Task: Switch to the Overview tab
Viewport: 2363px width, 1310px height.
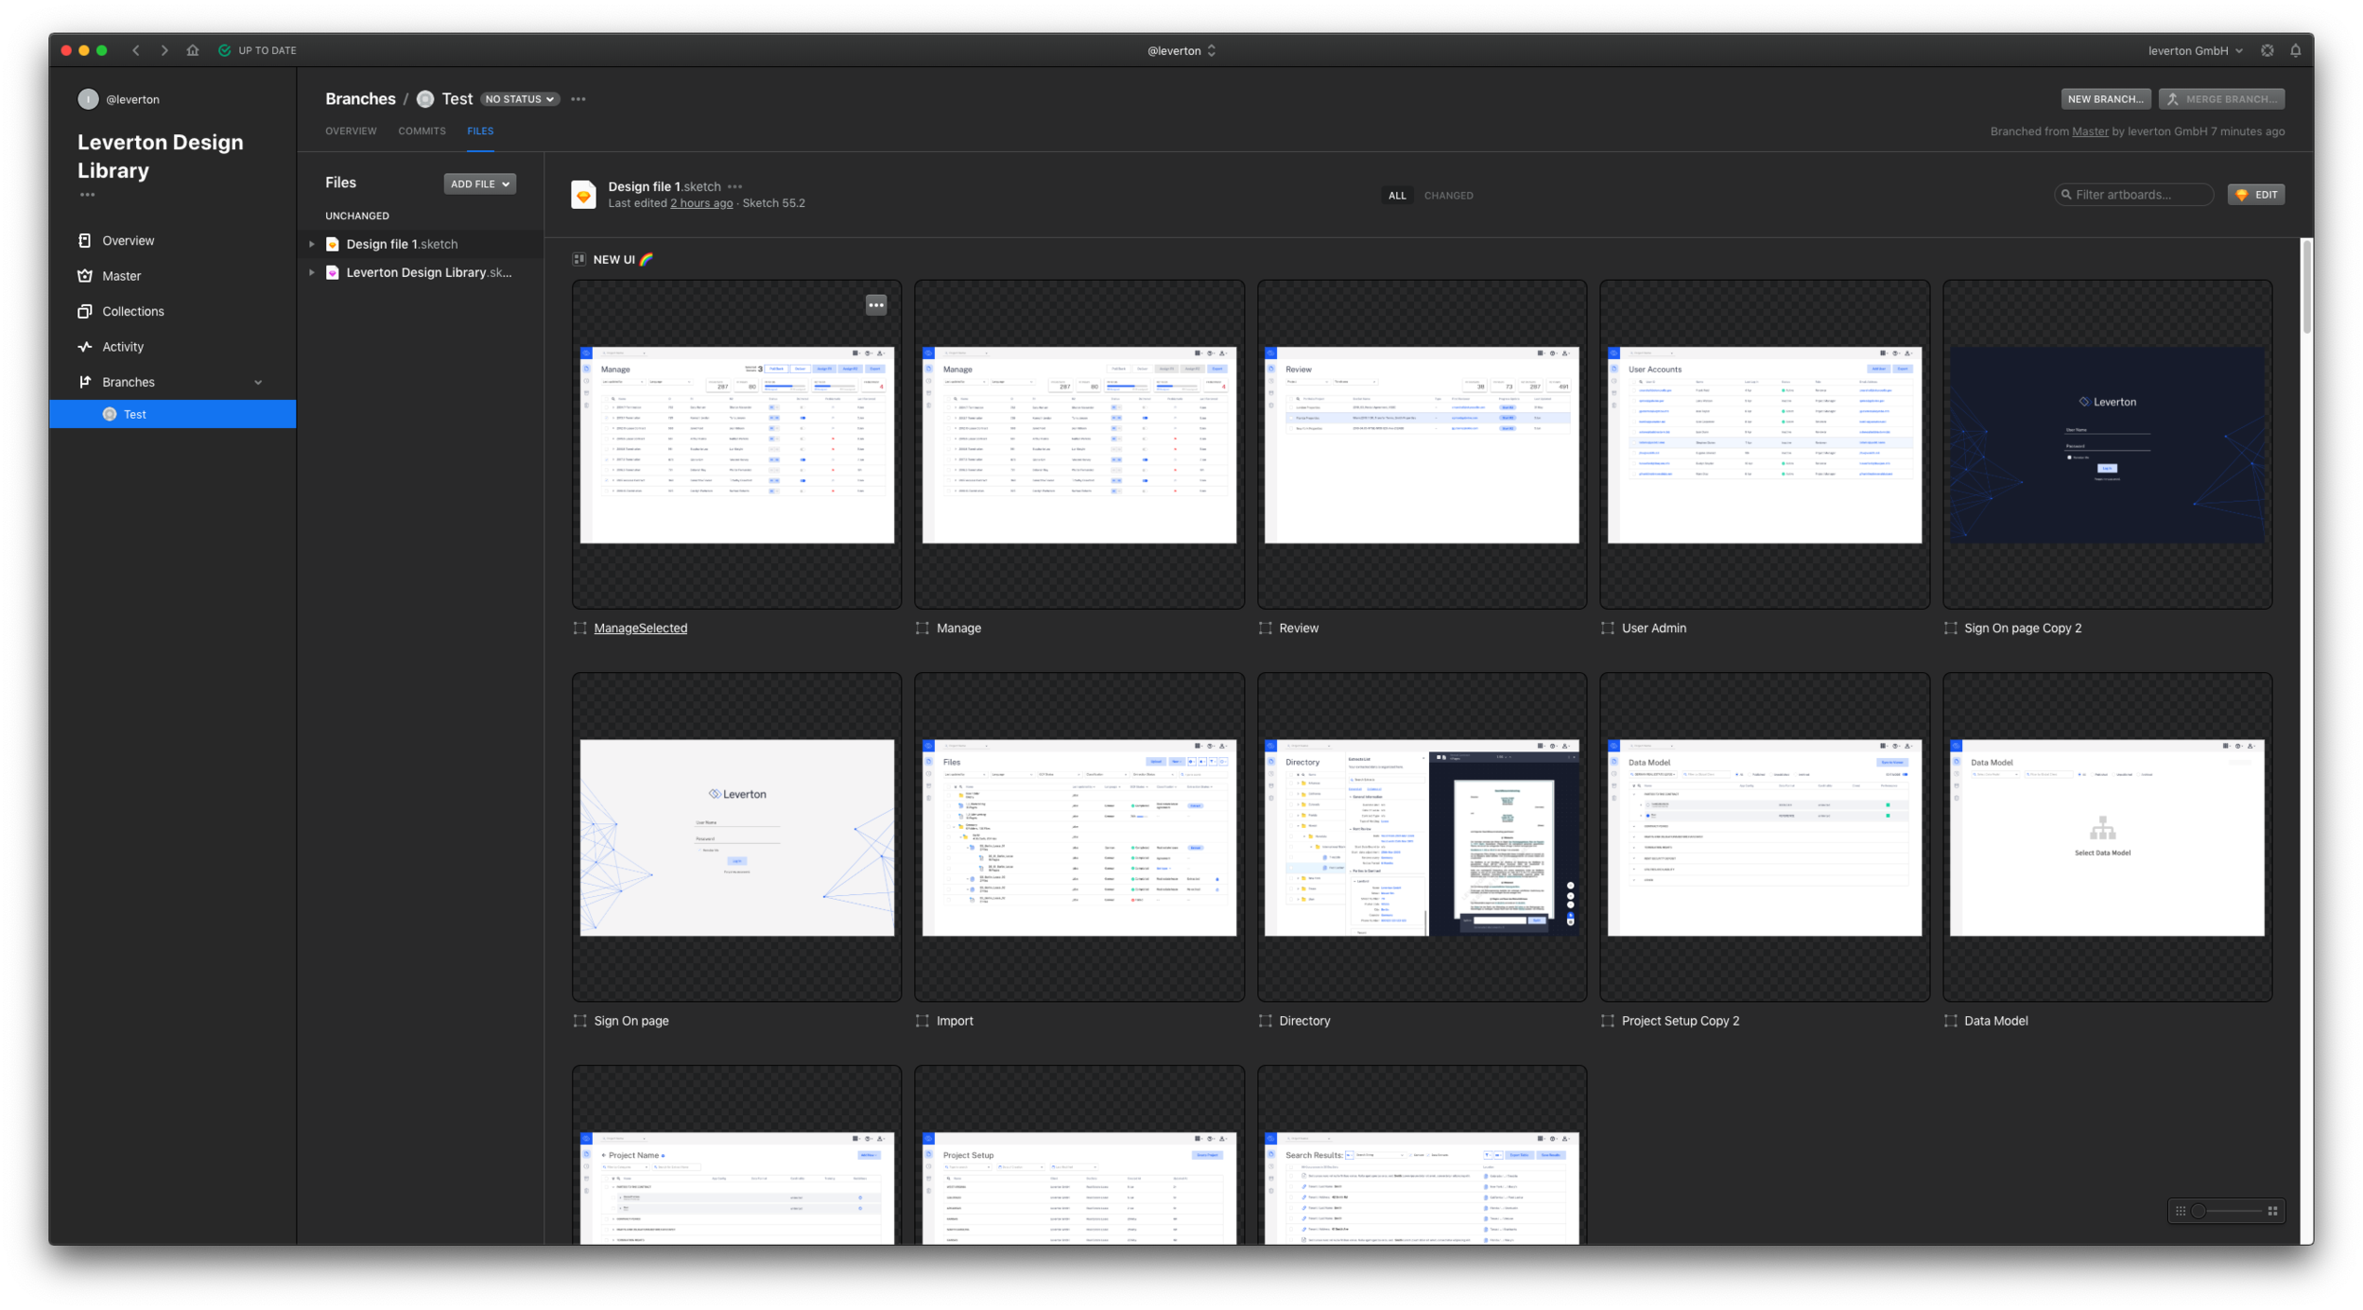Action: tap(351, 131)
